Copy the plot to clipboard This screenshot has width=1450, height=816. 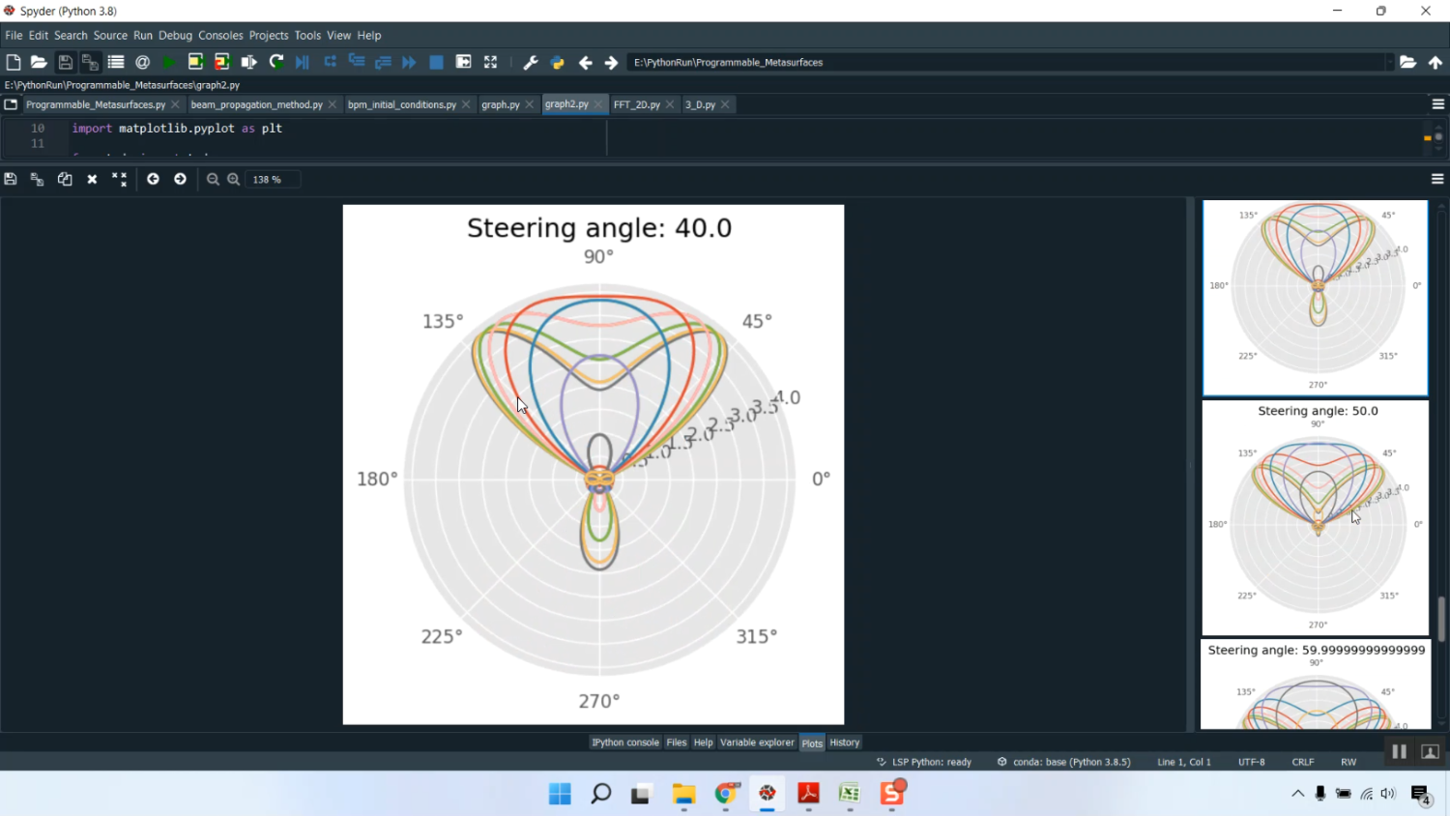tap(65, 179)
